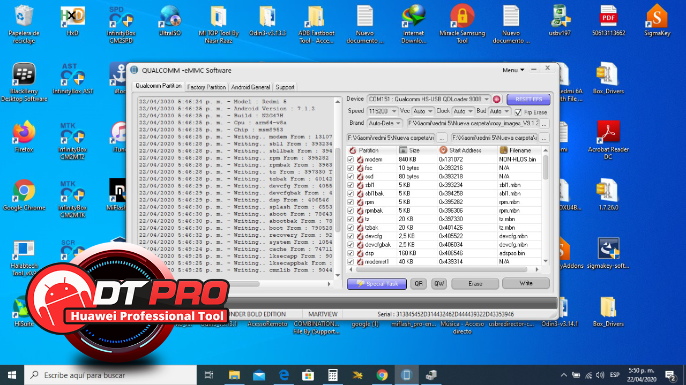686x385 pixels.
Task: Open Microsoft Store from the taskbar
Action: [x=308, y=375]
